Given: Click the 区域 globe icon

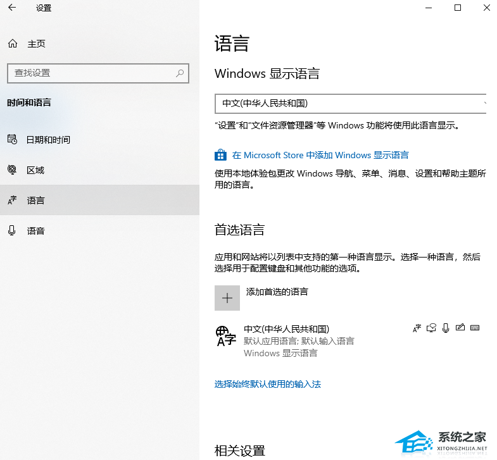Looking at the screenshot, I should (x=12, y=170).
